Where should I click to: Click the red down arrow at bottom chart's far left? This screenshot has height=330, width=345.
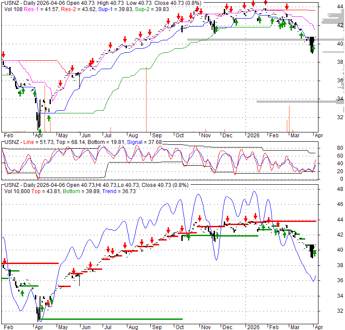[4, 261]
